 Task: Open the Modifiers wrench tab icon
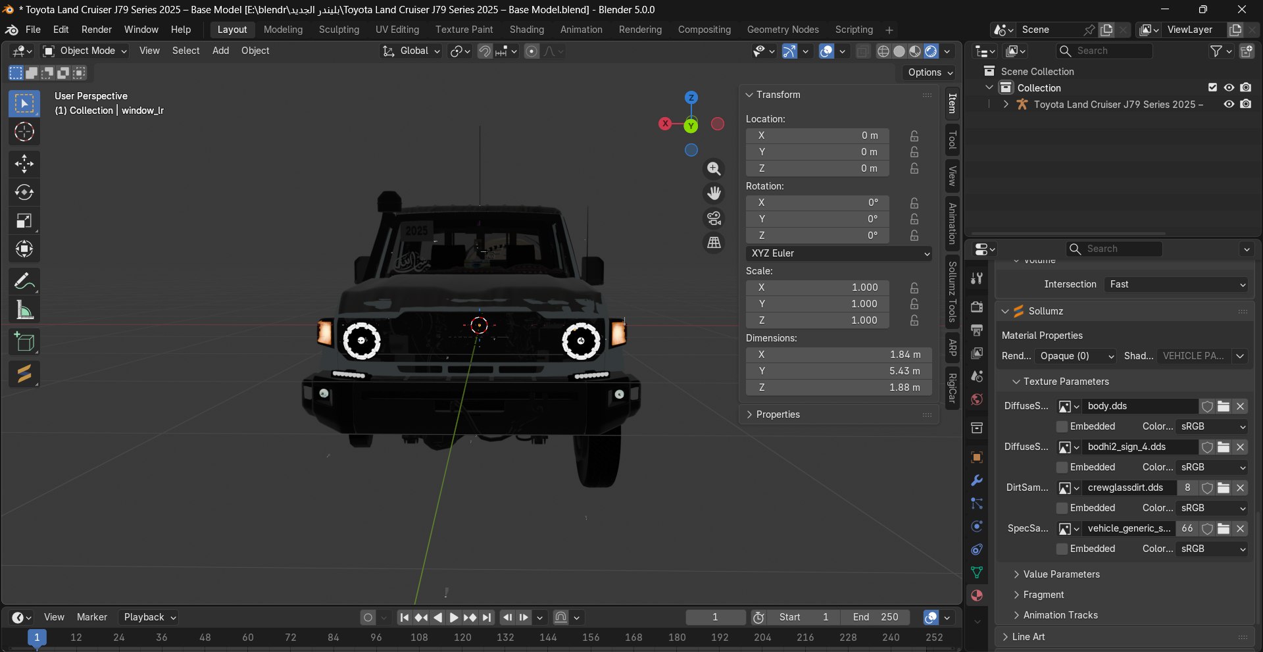tap(977, 480)
